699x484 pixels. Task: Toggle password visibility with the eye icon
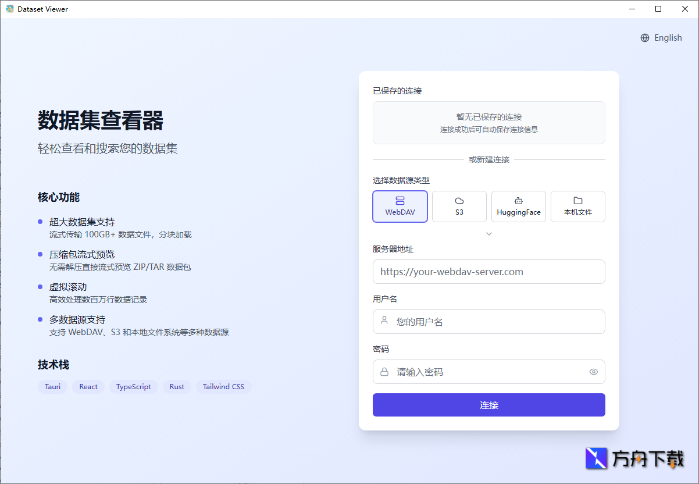[x=593, y=371]
